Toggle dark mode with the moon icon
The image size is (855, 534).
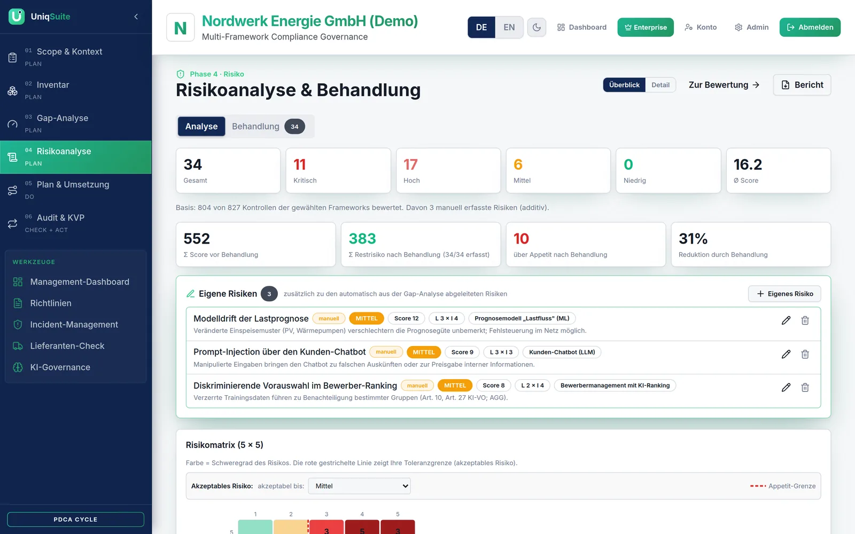click(537, 27)
